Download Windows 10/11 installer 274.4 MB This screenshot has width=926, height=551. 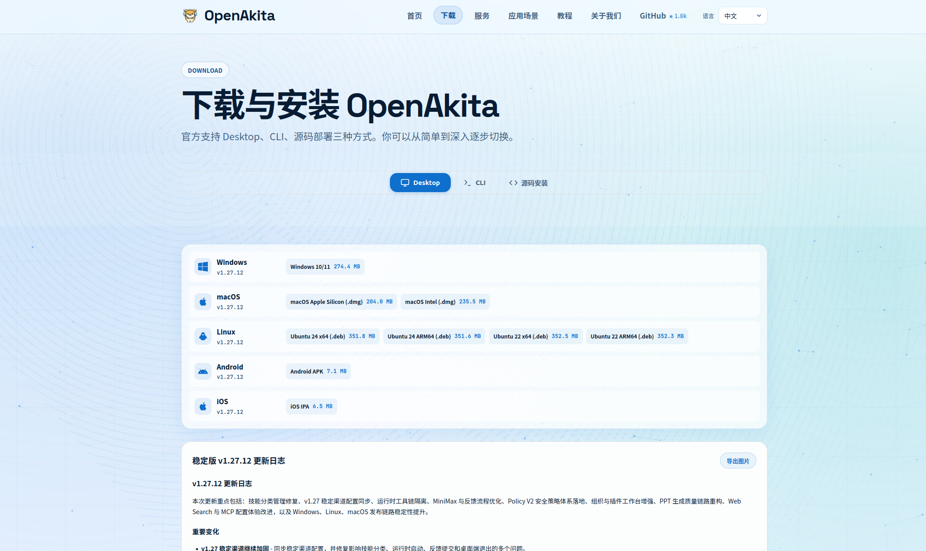(x=325, y=267)
